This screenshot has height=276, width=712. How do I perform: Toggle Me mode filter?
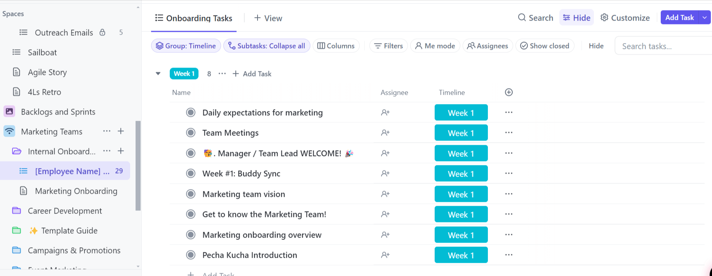[435, 46]
